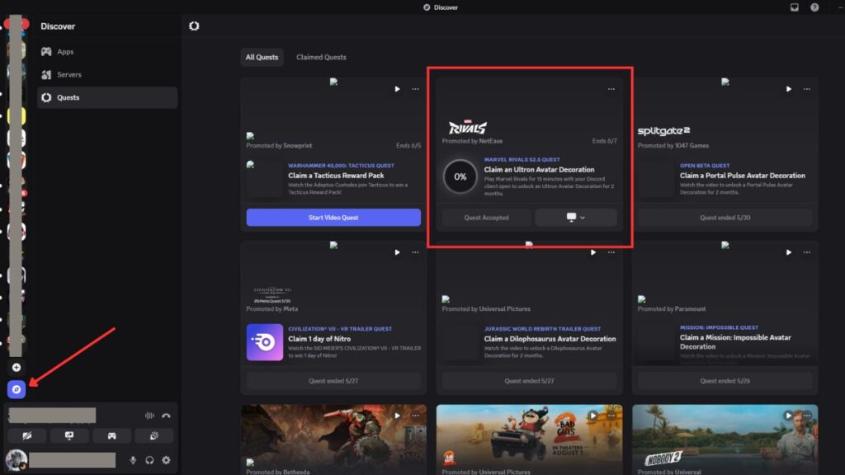
Task: Expand the platform selector dropdown on Rivals card
Action: 575,218
